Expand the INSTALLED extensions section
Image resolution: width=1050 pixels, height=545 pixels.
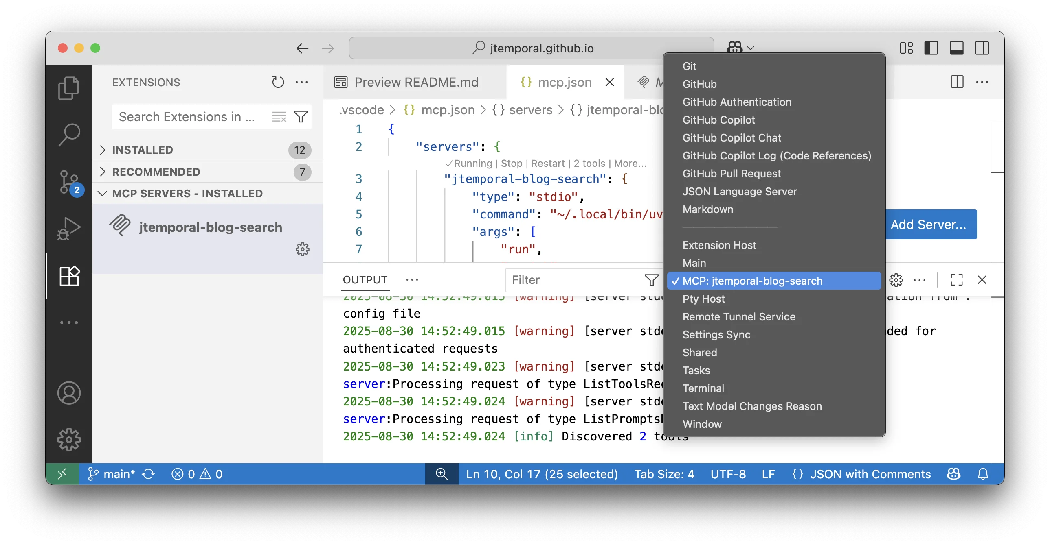[x=143, y=150]
